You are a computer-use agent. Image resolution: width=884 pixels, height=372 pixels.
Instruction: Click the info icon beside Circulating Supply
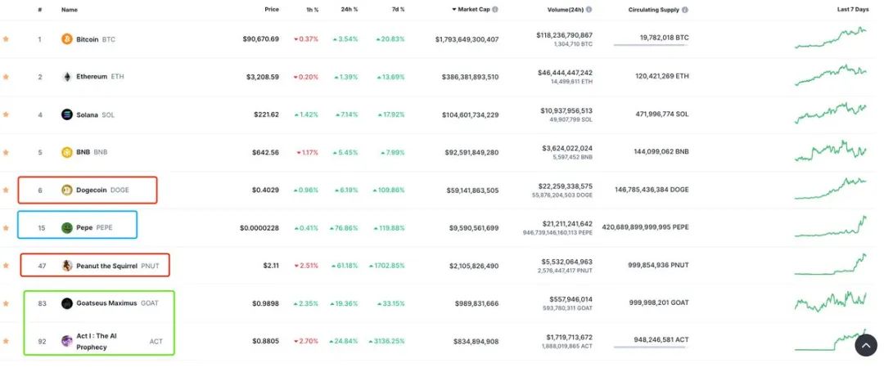pos(685,10)
